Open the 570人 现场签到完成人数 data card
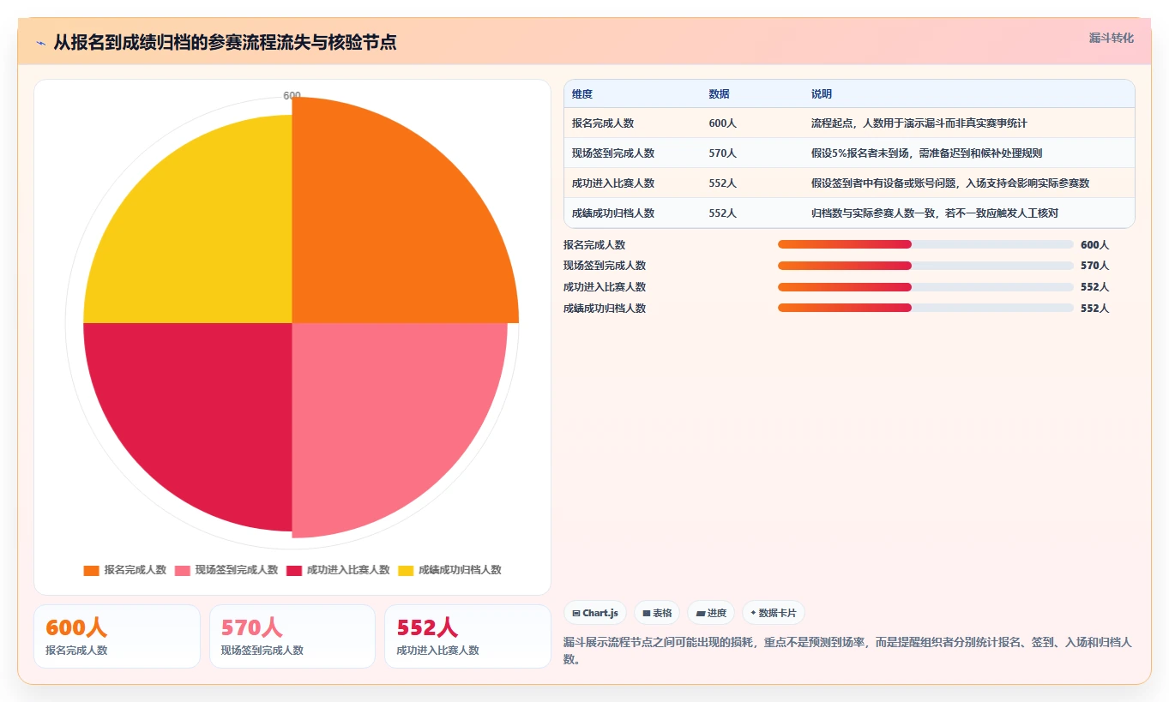Viewport: 1169px width, 702px height. (292, 636)
